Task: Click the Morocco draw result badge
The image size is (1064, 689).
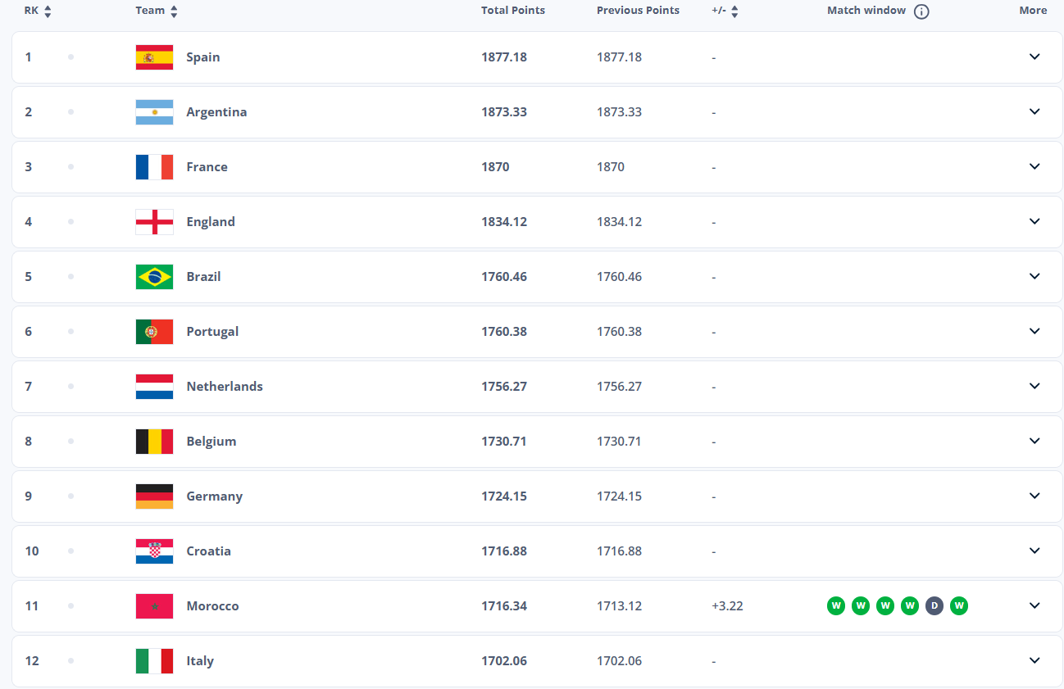Action: (934, 606)
